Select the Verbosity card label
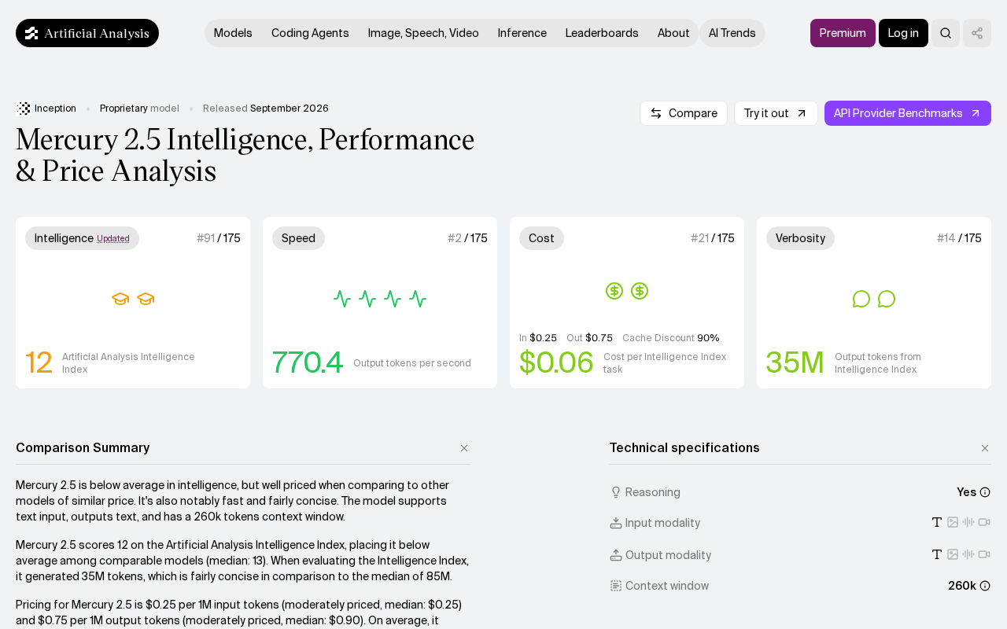The width and height of the screenshot is (1007, 629). point(800,238)
